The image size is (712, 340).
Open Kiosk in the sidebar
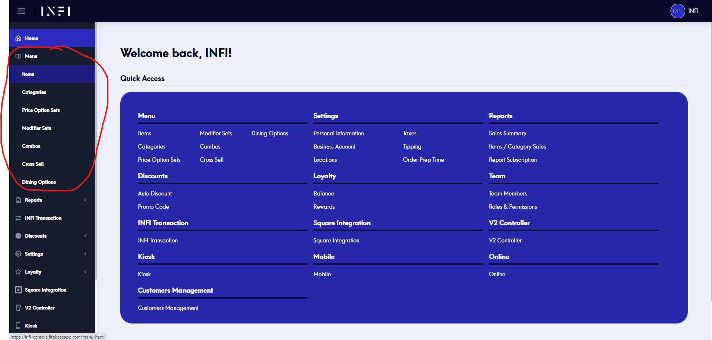(52, 326)
